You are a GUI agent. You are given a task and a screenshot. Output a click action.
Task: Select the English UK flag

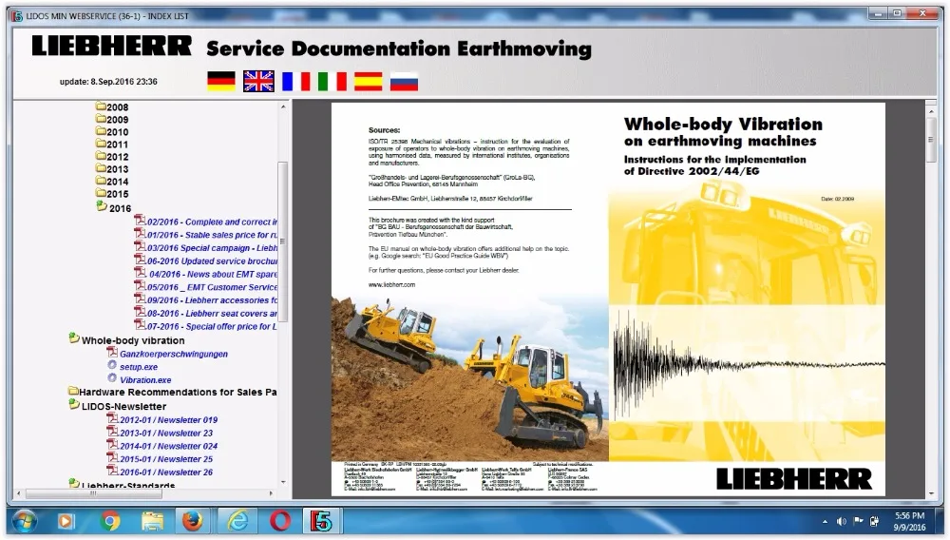(258, 81)
